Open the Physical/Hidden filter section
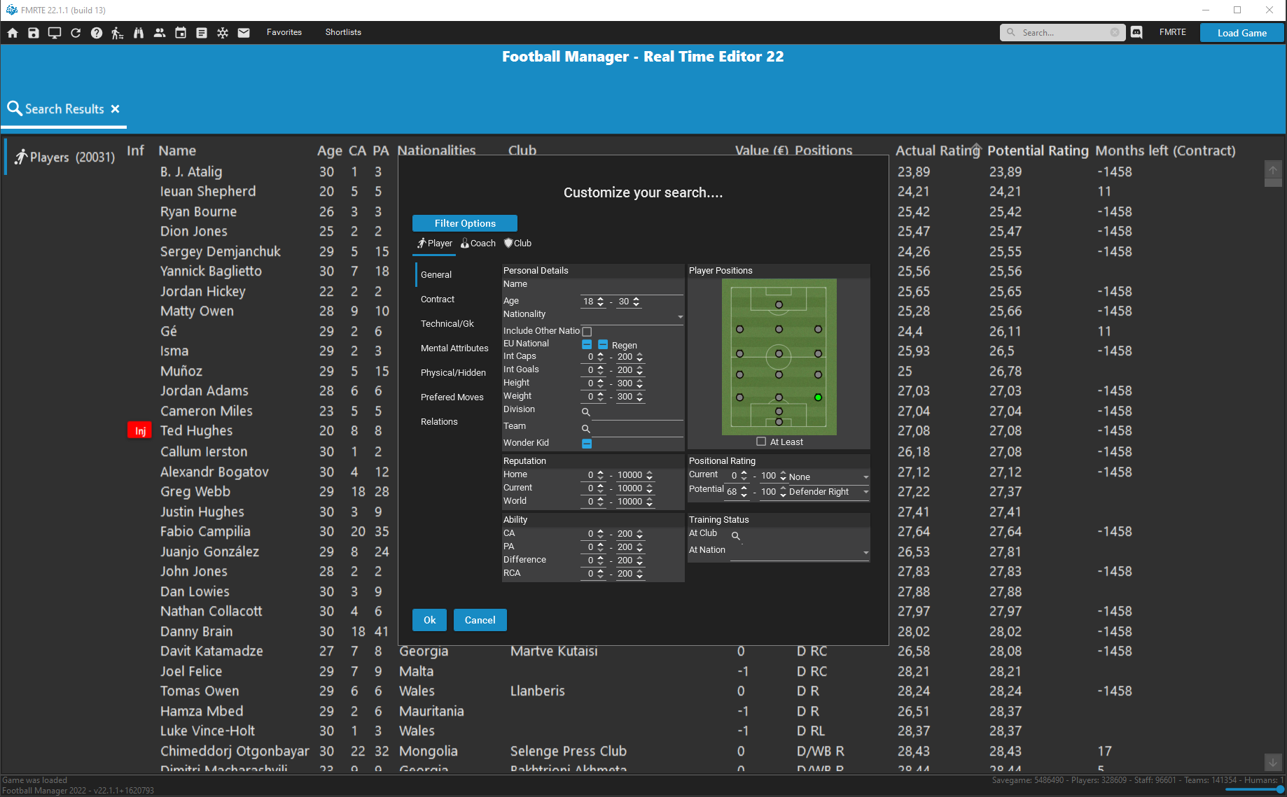 coord(453,373)
